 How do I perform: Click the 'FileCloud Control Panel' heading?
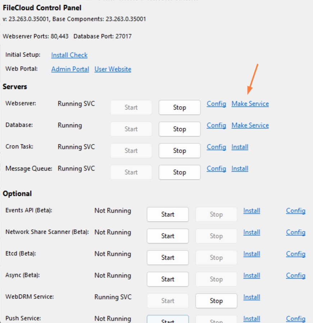[42, 8]
